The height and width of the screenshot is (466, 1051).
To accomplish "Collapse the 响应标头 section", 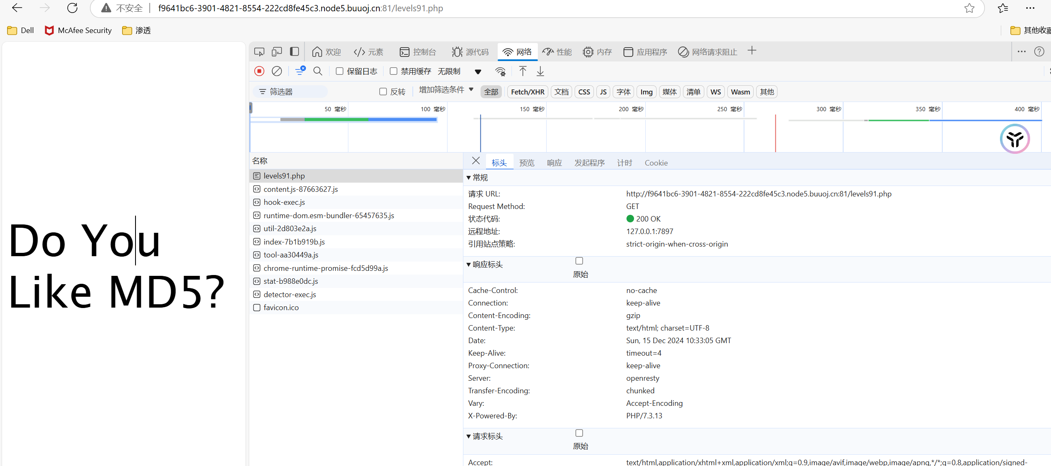I will [x=468, y=264].
